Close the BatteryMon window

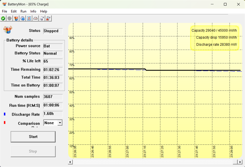[x=238, y=4]
